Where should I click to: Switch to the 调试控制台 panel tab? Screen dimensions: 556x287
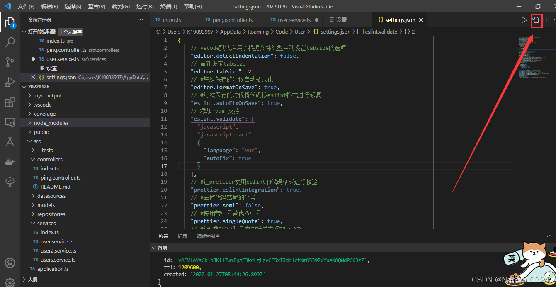click(x=208, y=236)
